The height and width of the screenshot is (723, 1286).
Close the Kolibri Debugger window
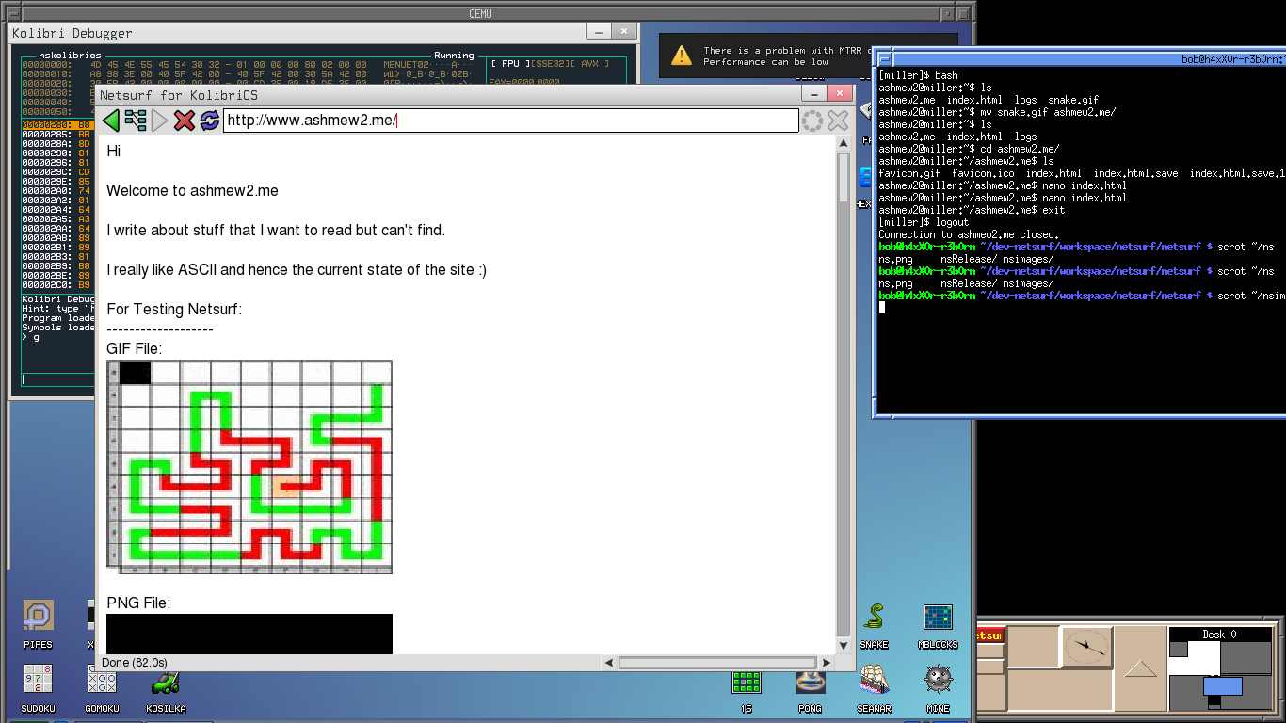point(624,32)
